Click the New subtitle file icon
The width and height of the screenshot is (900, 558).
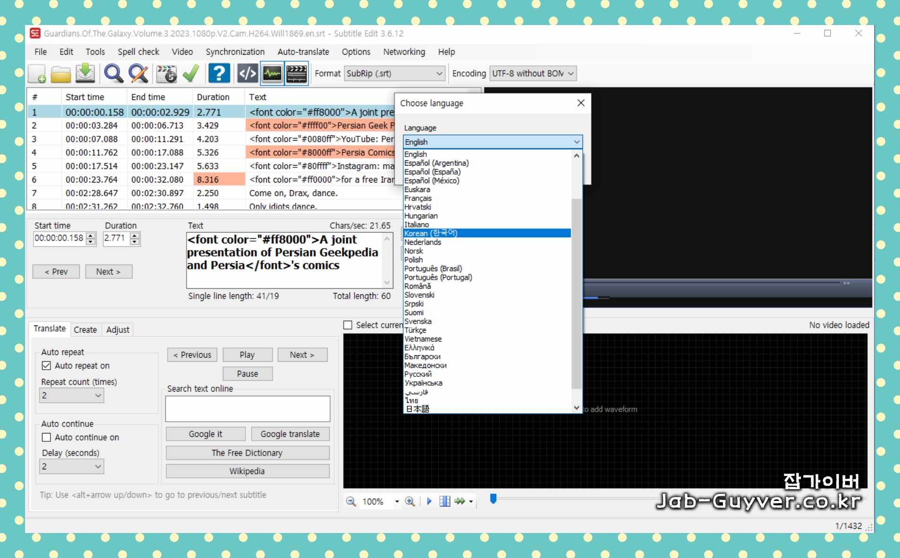[37, 74]
